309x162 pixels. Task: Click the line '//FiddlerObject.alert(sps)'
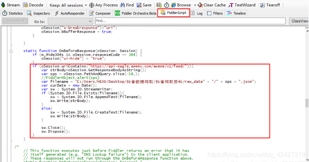[70, 78]
